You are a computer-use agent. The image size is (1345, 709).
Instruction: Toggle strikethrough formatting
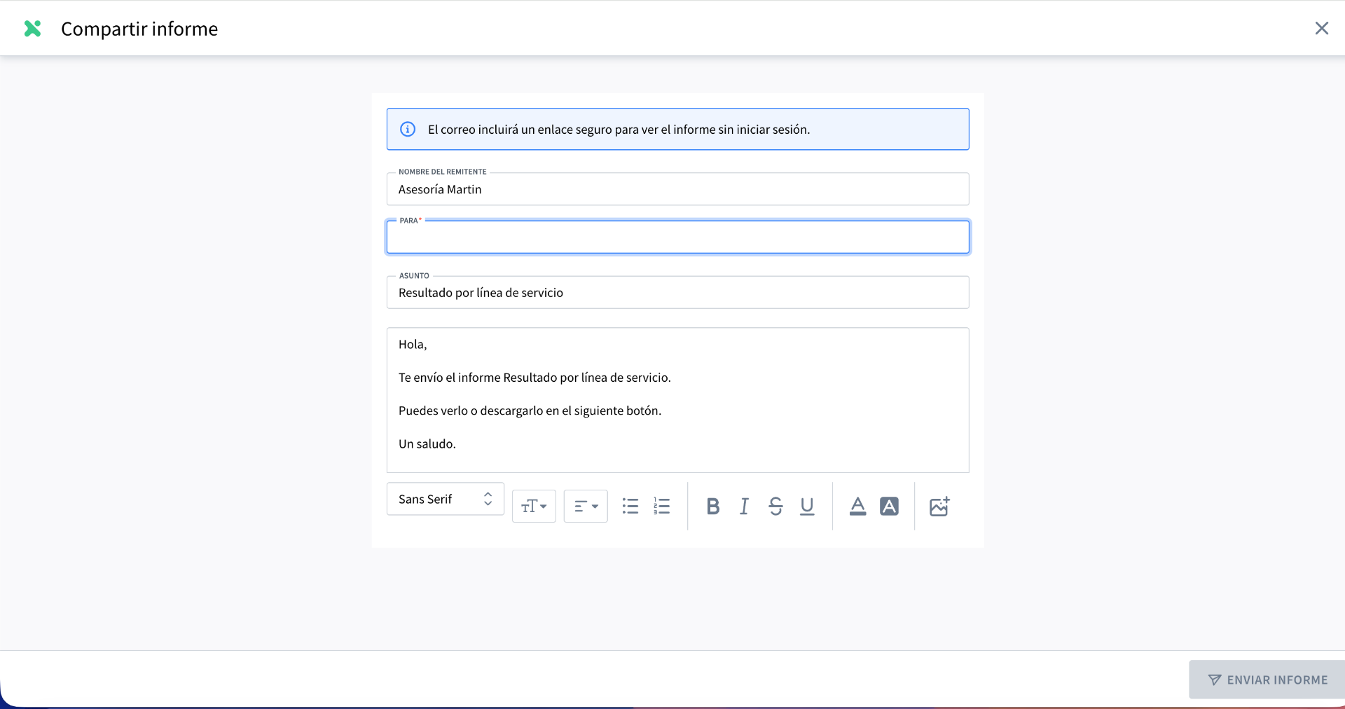click(x=775, y=506)
